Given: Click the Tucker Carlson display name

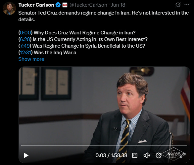Looking at the screenshot, I should pyautogui.click(x=36, y=5).
